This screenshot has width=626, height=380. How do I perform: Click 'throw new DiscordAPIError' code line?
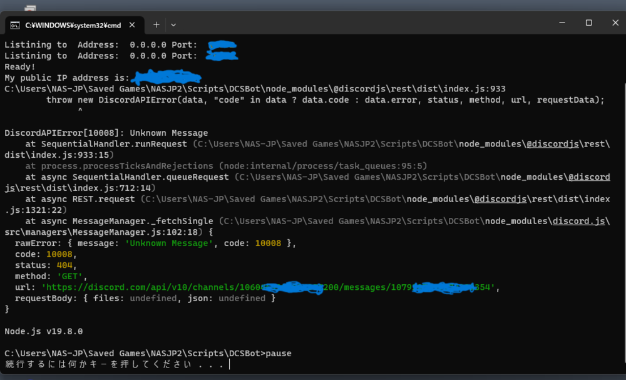(325, 100)
